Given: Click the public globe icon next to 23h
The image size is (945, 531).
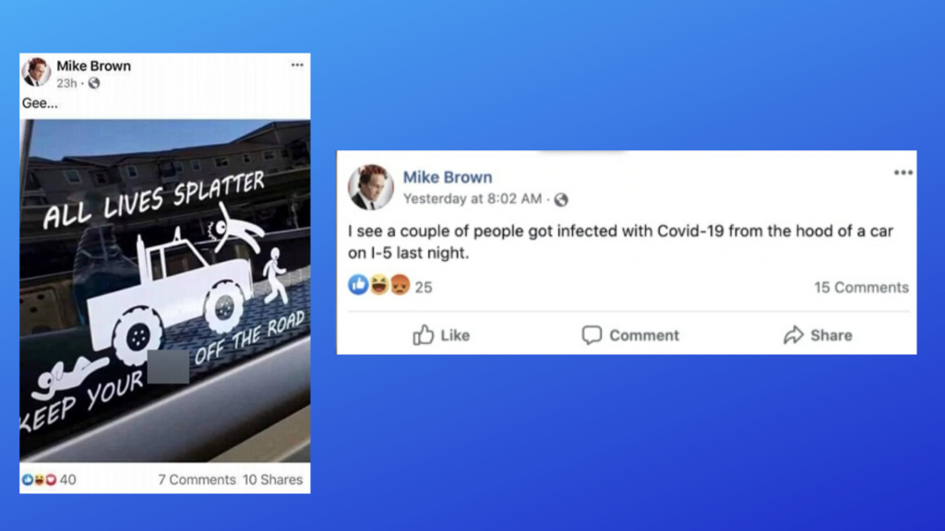Looking at the screenshot, I should [x=94, y=83].
